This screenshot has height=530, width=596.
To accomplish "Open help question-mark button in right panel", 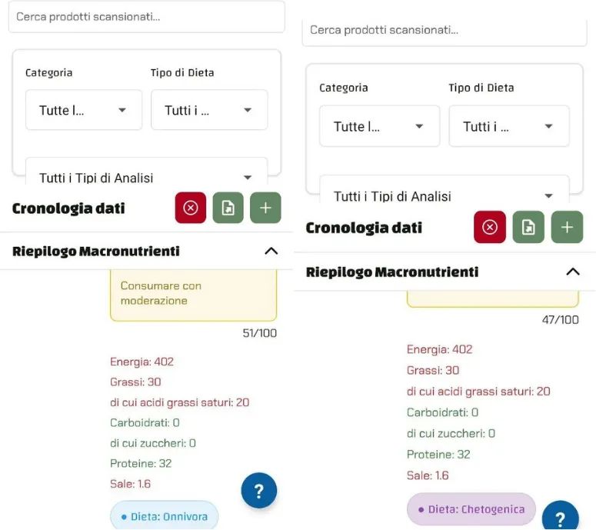I will pyautogui.click(x=561, y=515).
